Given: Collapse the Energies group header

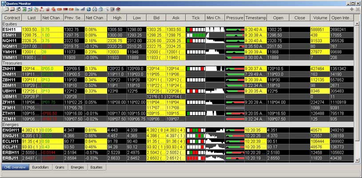Looking at the screenshot, I should 11,124.
